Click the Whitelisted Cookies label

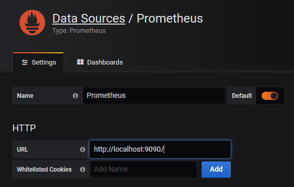(x=44, y=170)
